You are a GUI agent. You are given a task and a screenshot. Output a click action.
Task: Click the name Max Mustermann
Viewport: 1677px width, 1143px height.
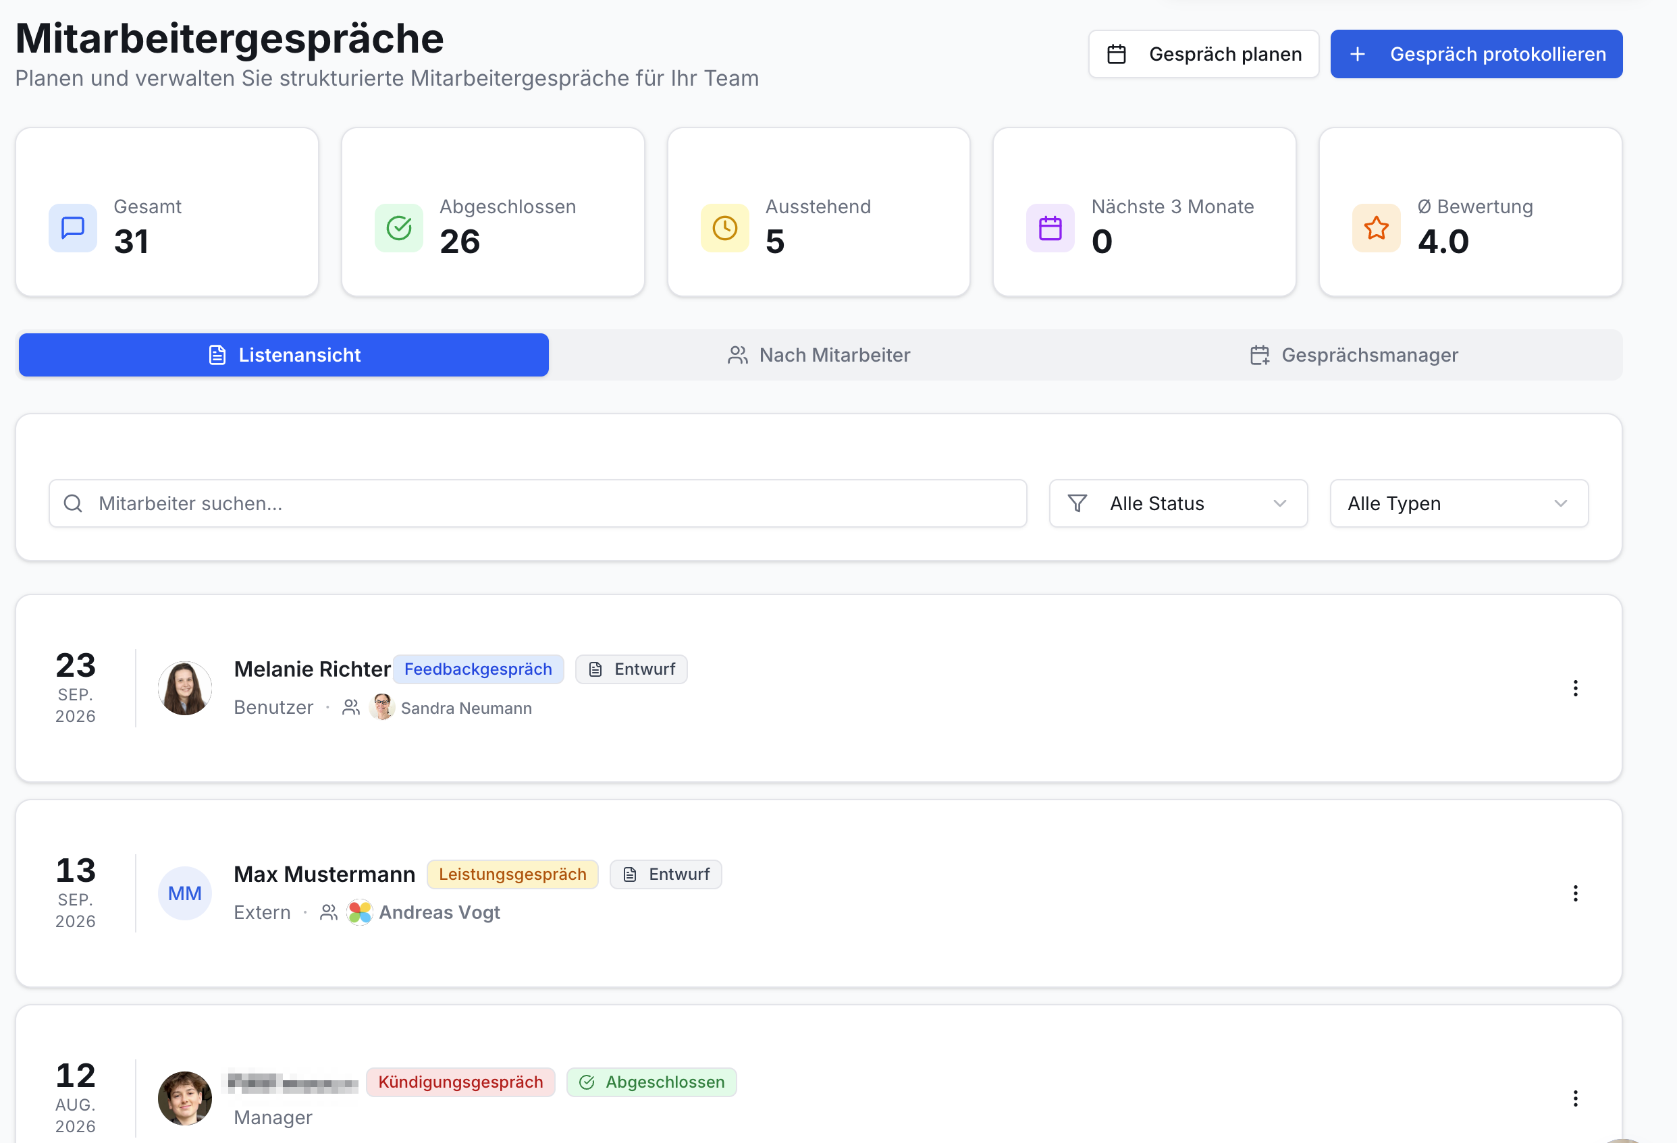click(324, 874)
